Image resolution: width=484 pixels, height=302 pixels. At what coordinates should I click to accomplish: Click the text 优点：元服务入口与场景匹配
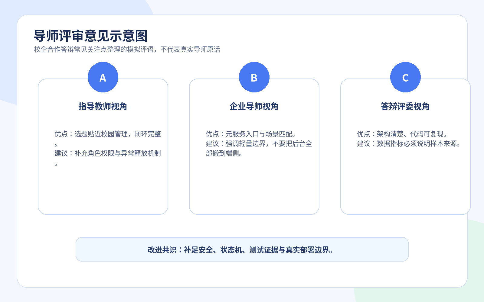pyautogui.click(x=251, y=134)
